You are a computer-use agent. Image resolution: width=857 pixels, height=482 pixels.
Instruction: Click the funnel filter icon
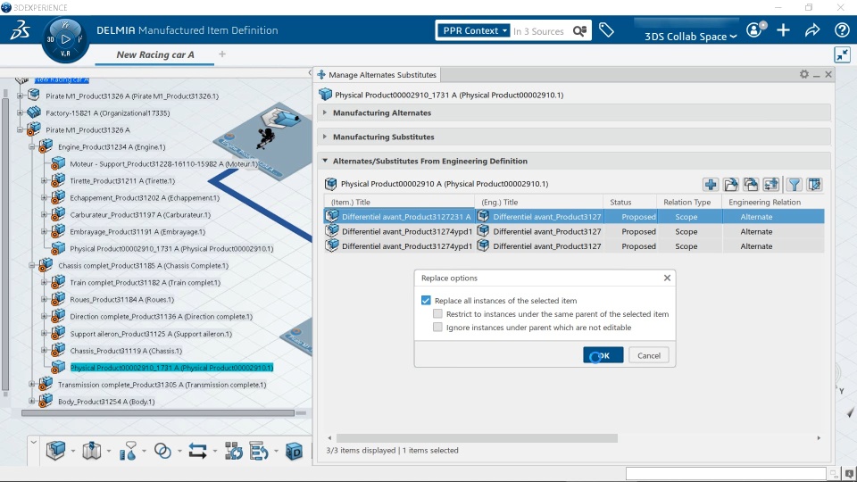[795, 185]
